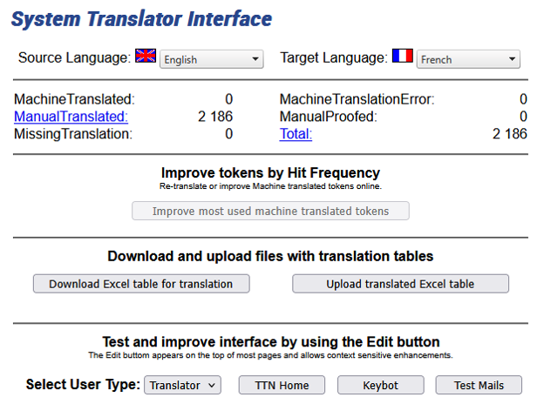Open the Target Language French dropdown

coord(468,59)
